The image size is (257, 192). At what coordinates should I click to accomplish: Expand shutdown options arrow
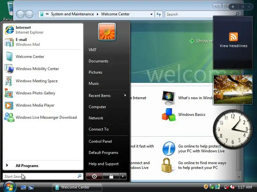tap(123, 176)
